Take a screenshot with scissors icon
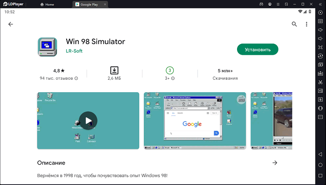326x185 pixels. tap(320, 82)
